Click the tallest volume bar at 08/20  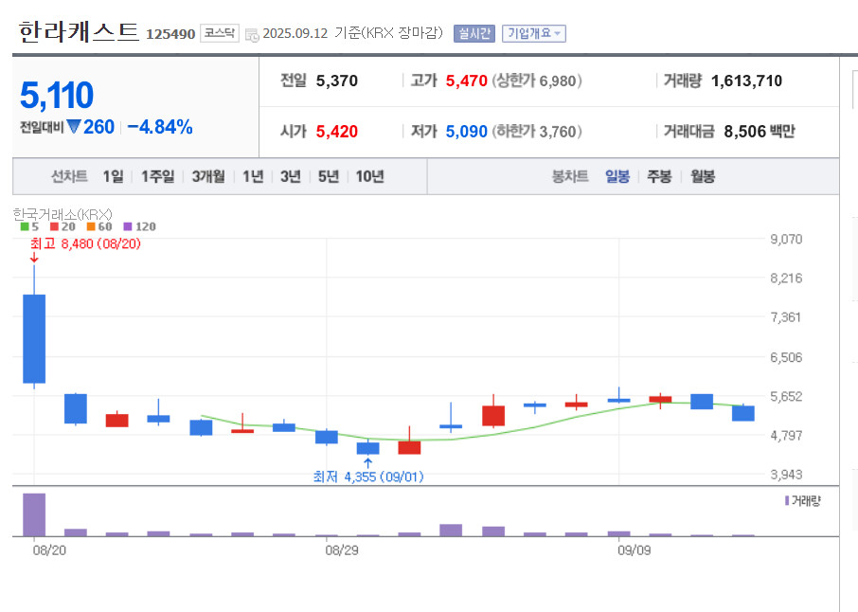point(34,514)
